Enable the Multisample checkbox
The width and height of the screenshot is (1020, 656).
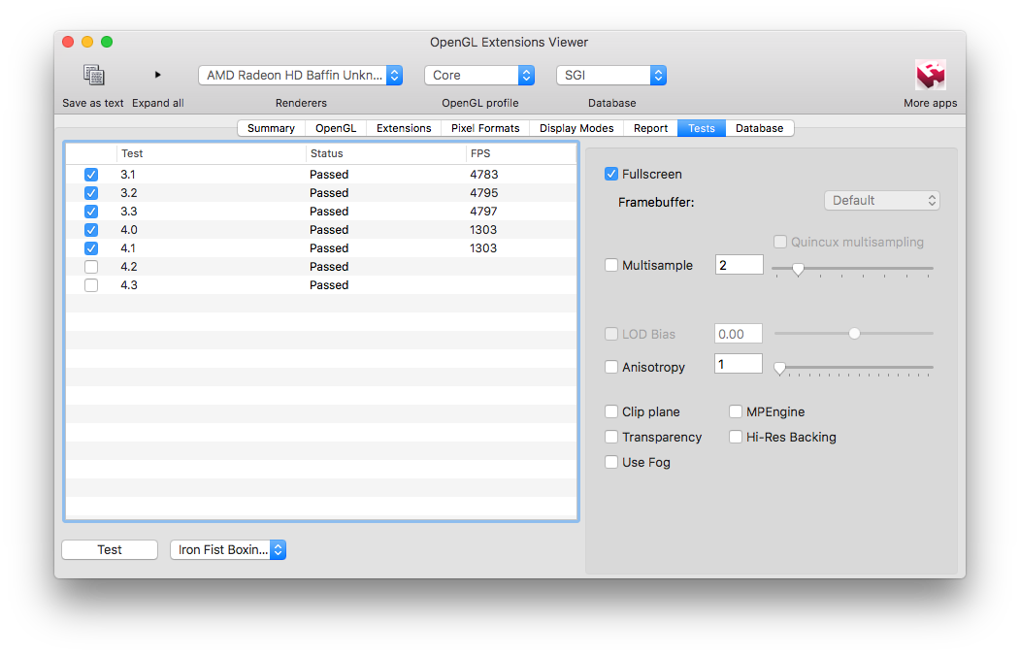coord(610,265)
